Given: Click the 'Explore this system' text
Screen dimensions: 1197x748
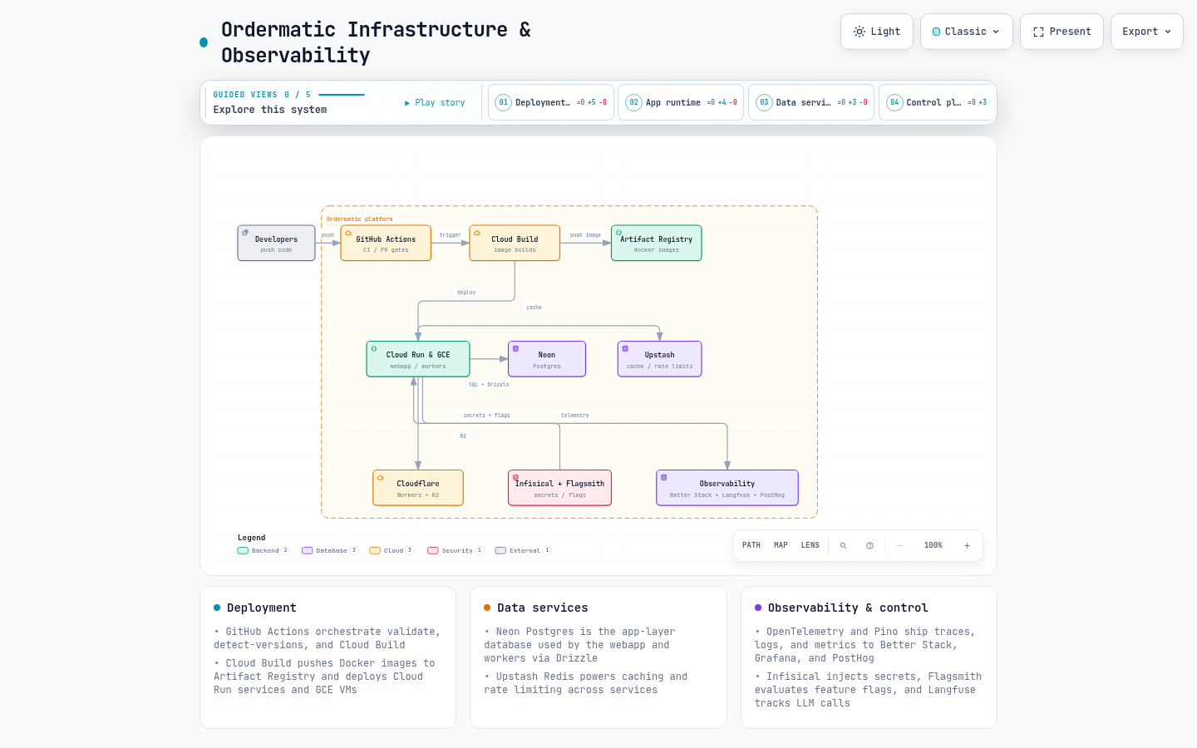Looking at the screenshot, I should pyautogui.click(x=270, y=110).
